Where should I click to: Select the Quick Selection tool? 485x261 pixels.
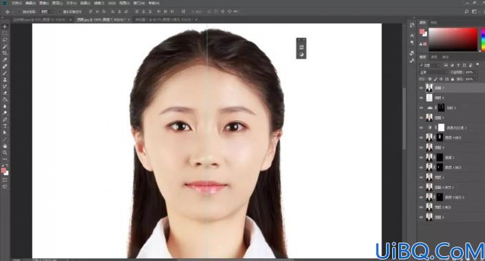click(5, 47)
